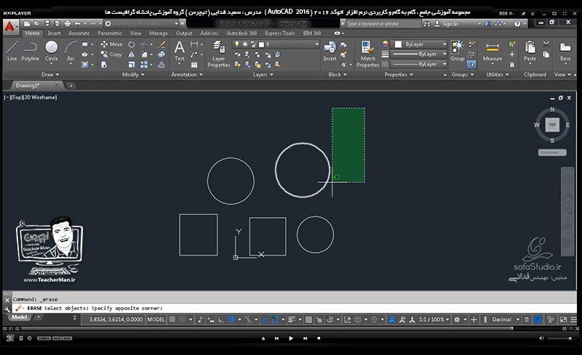This screenshot has height=355, width=582.
Task: Click the Model layout tab
Action: coord(20,317)
